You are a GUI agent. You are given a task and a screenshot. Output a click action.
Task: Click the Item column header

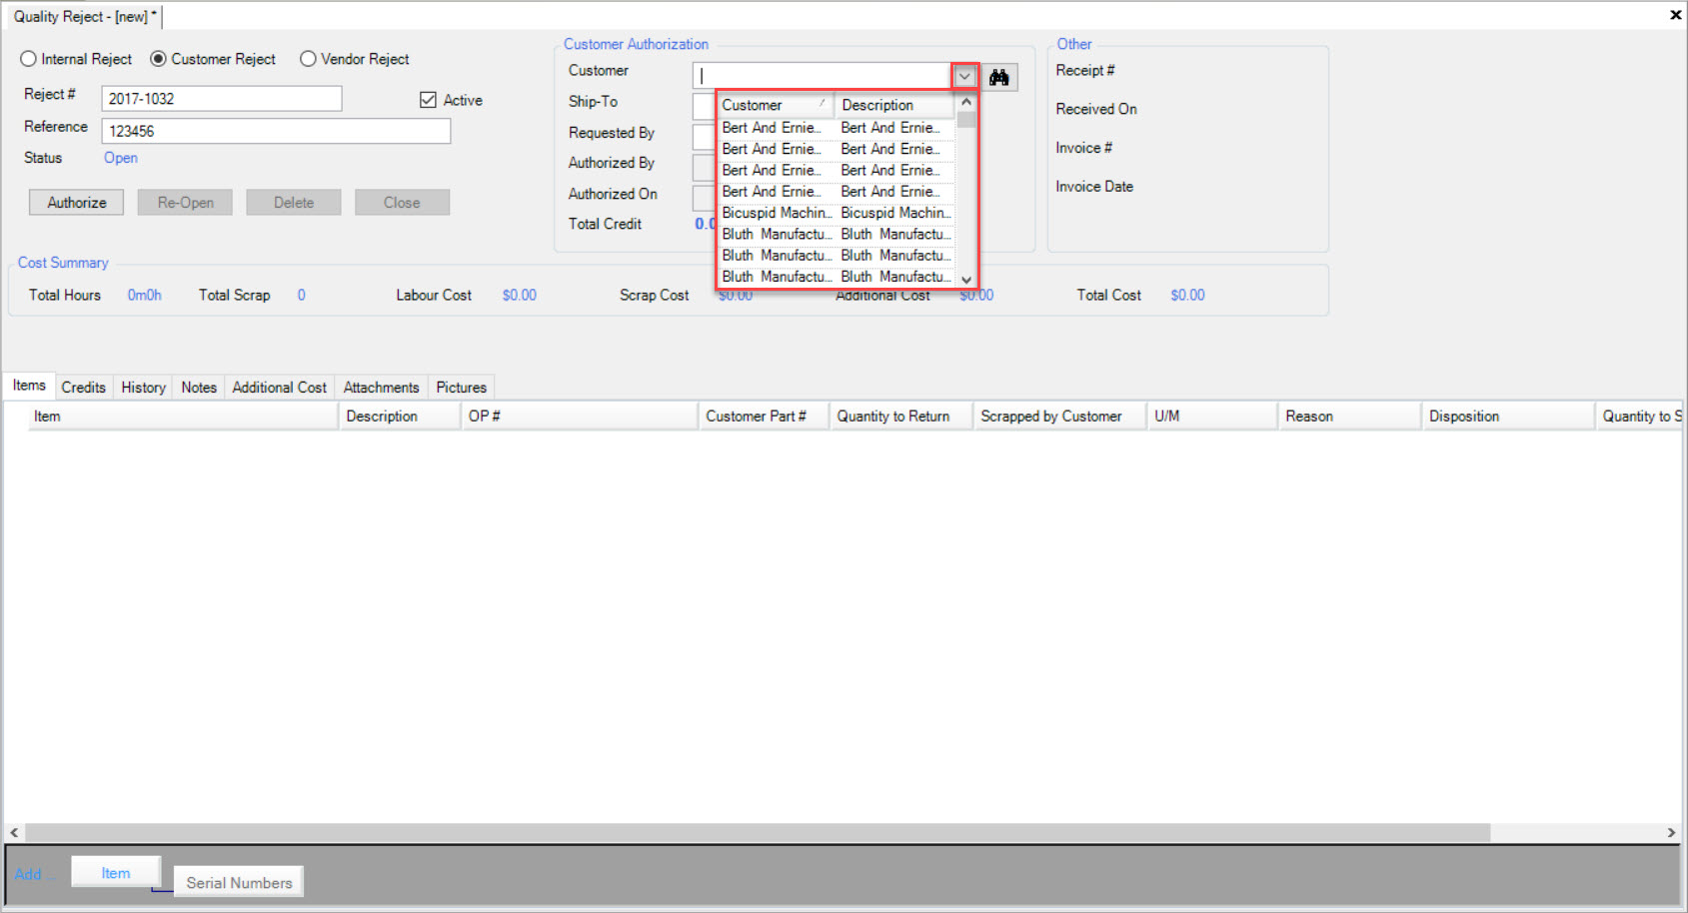pos(183,417)
